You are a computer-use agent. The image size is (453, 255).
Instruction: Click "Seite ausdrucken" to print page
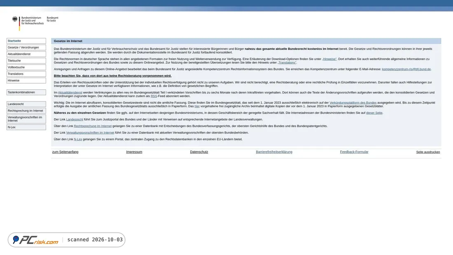428,152
